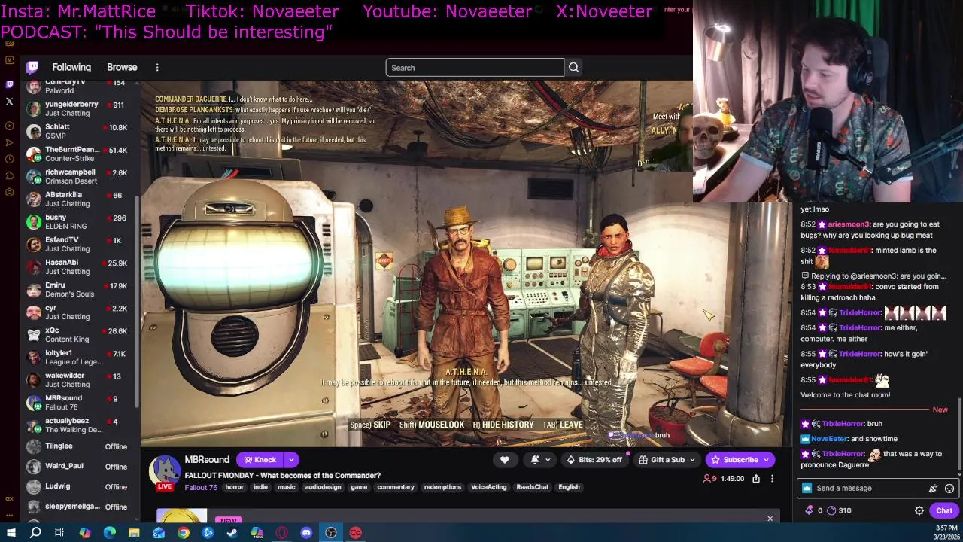
Task: Click NovaEeter username in chat
Action: pyautogui.click(x=829, y=439)
